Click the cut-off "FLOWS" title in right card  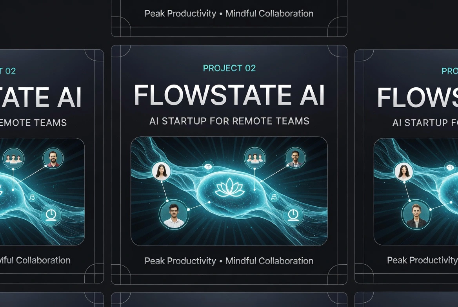(x=418, y=98)
